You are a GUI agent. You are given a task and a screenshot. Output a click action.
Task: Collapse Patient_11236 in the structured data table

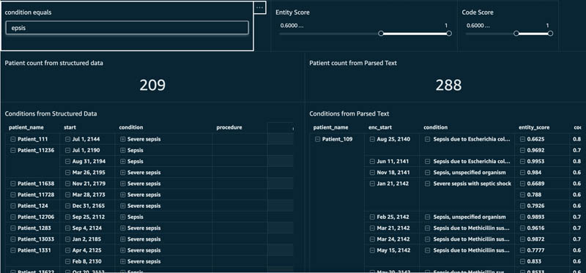coord(13,151)
